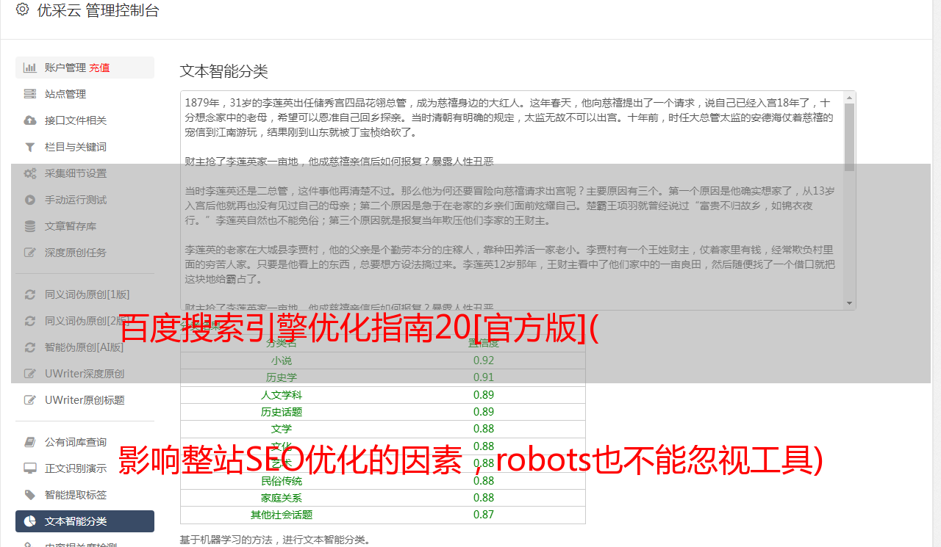941x547 pixels.
Task: Click the 历史话题 category cell
Action: [282, 412]
